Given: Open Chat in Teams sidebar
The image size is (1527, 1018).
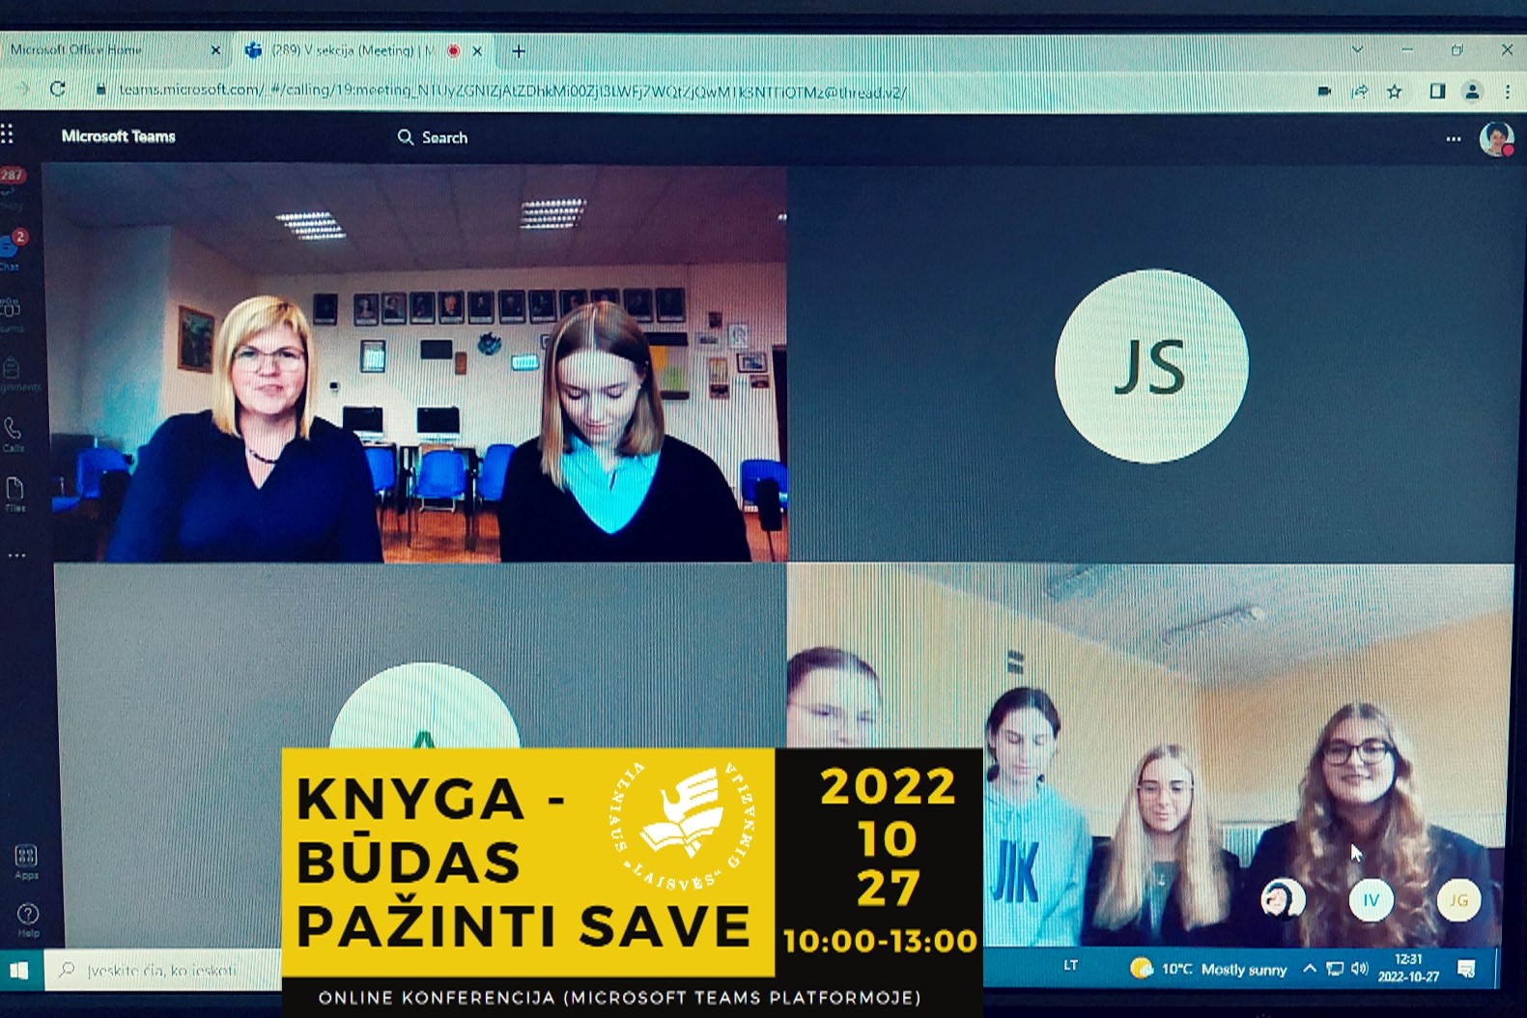Looking at the screenshot, I should tap(12, 250).
